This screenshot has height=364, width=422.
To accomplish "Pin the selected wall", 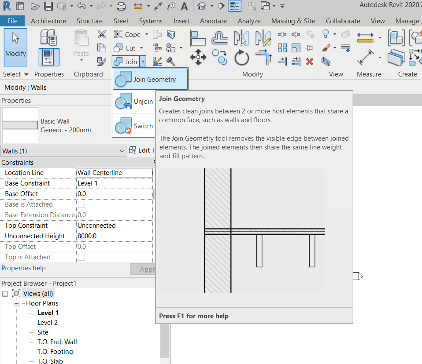I will pyautogui.click(x=309, y=48).
